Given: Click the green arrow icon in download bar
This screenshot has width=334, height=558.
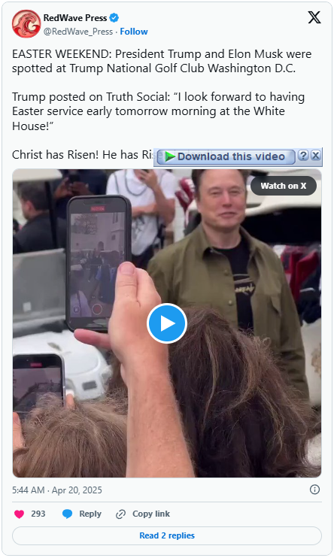Looking at the screenshot, I should click(170, 156).
